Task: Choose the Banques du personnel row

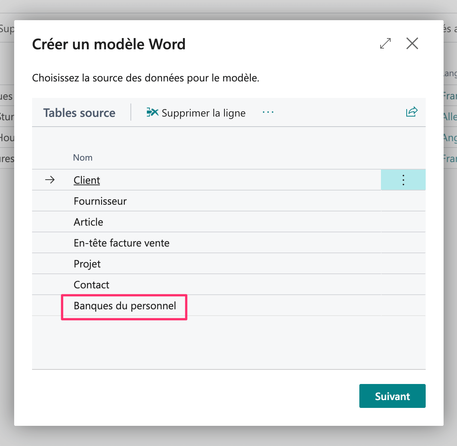Action: pos(125,306)
